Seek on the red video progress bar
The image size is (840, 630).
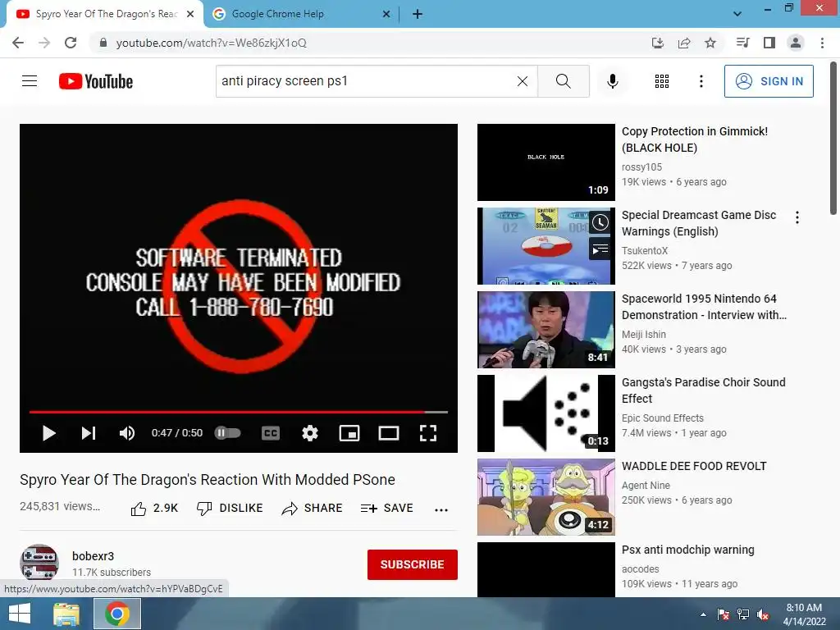click(x=239, y=412)
